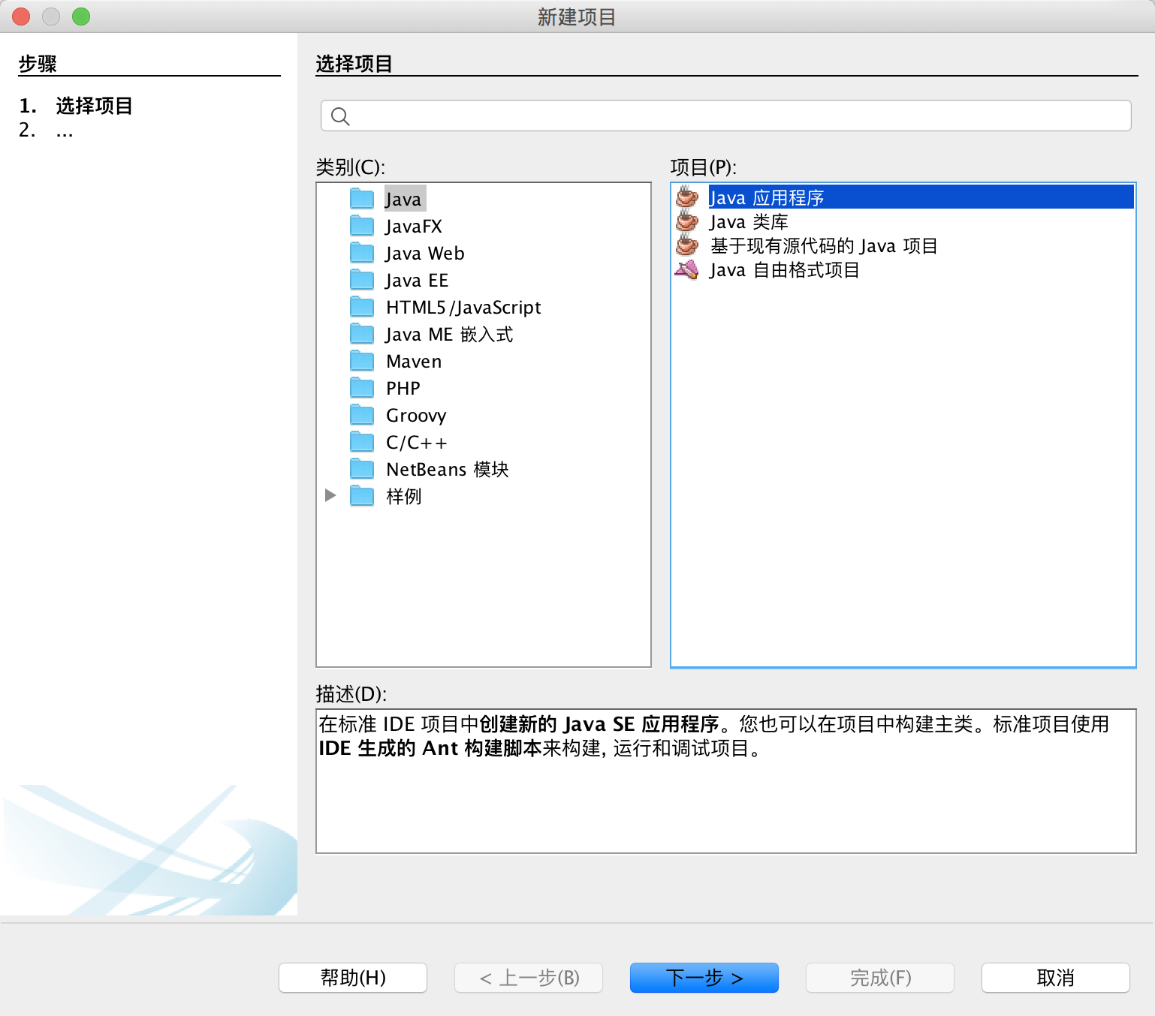Choose 基于现有源代码的 Java 项目
This screenshot has width=1155, height=1016.
coord(824,245)
